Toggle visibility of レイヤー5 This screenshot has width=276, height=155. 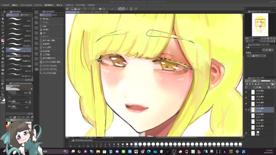pos(246,104)
